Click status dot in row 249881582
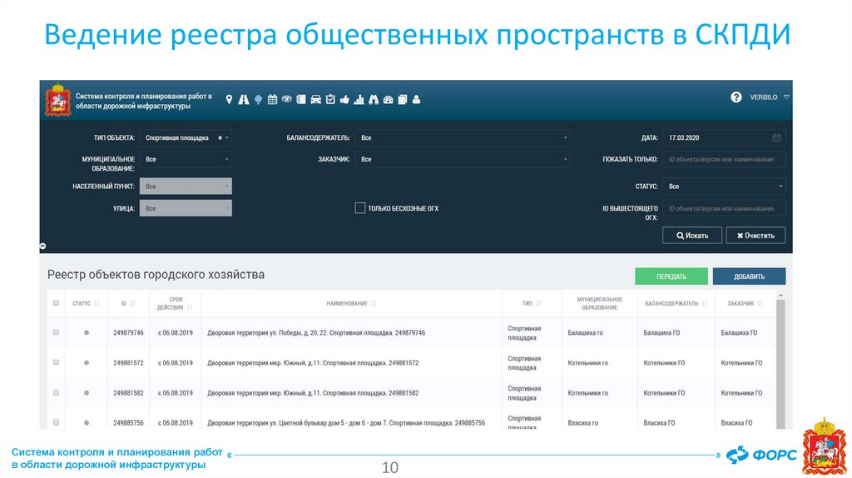Image resolution: width=852 pixels, height=478 pixels. tap(87, 392)
